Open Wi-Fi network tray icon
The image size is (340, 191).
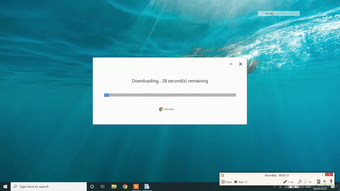280,187
